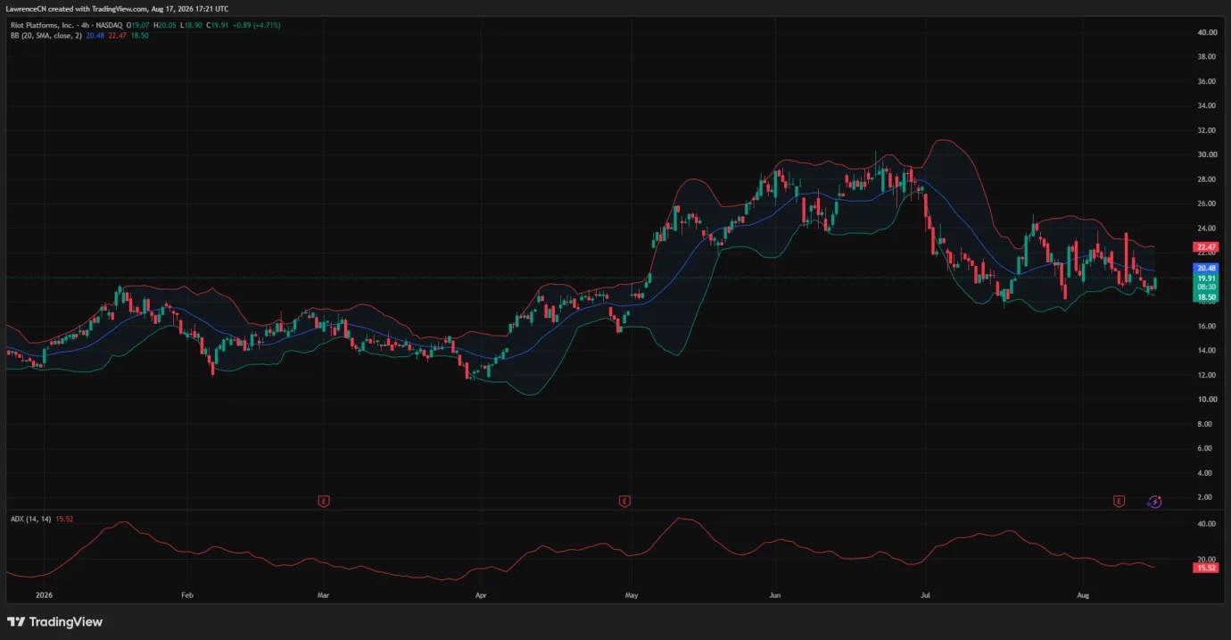This screenshot has width=1231, height=640.
Task: Click the earnings marker above the Mar label
Action: [324, 502]
